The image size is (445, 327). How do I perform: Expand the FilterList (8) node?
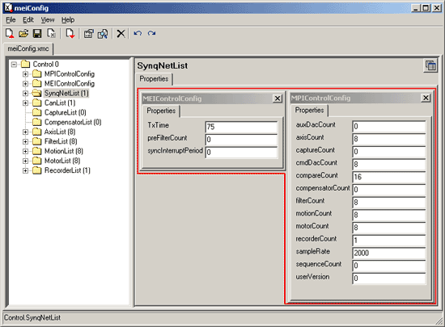25,141
